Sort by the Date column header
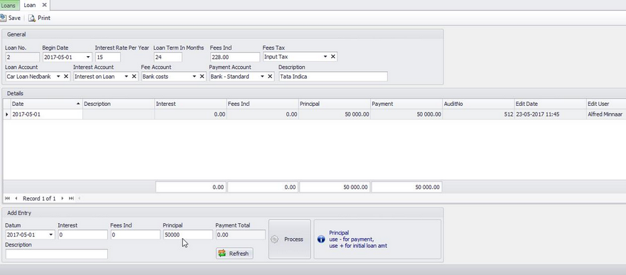This screenshot has width=626, height=275. coord(46,104)
